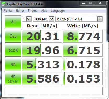Run all benchmarks with All button
Image resolution: width=109 pixels, height=99 pixels.
[x=13, y=22]
